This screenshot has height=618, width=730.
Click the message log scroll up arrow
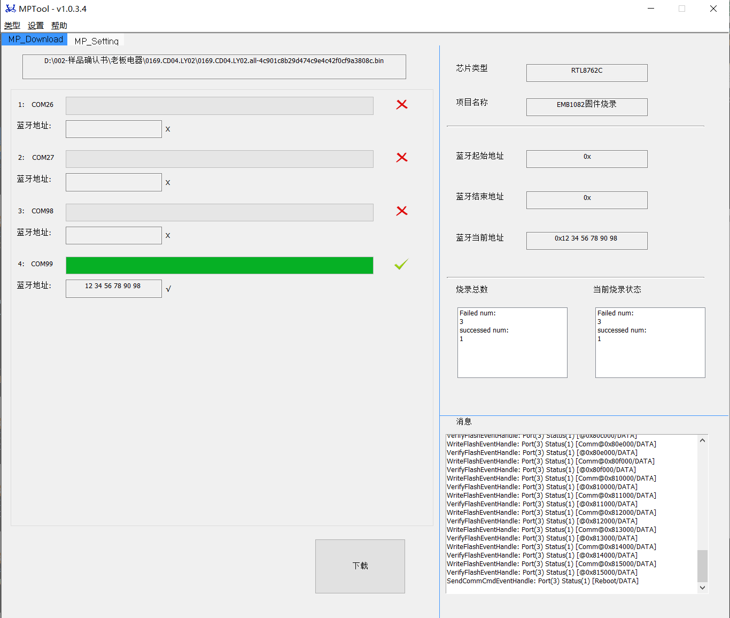coord(703,441)
